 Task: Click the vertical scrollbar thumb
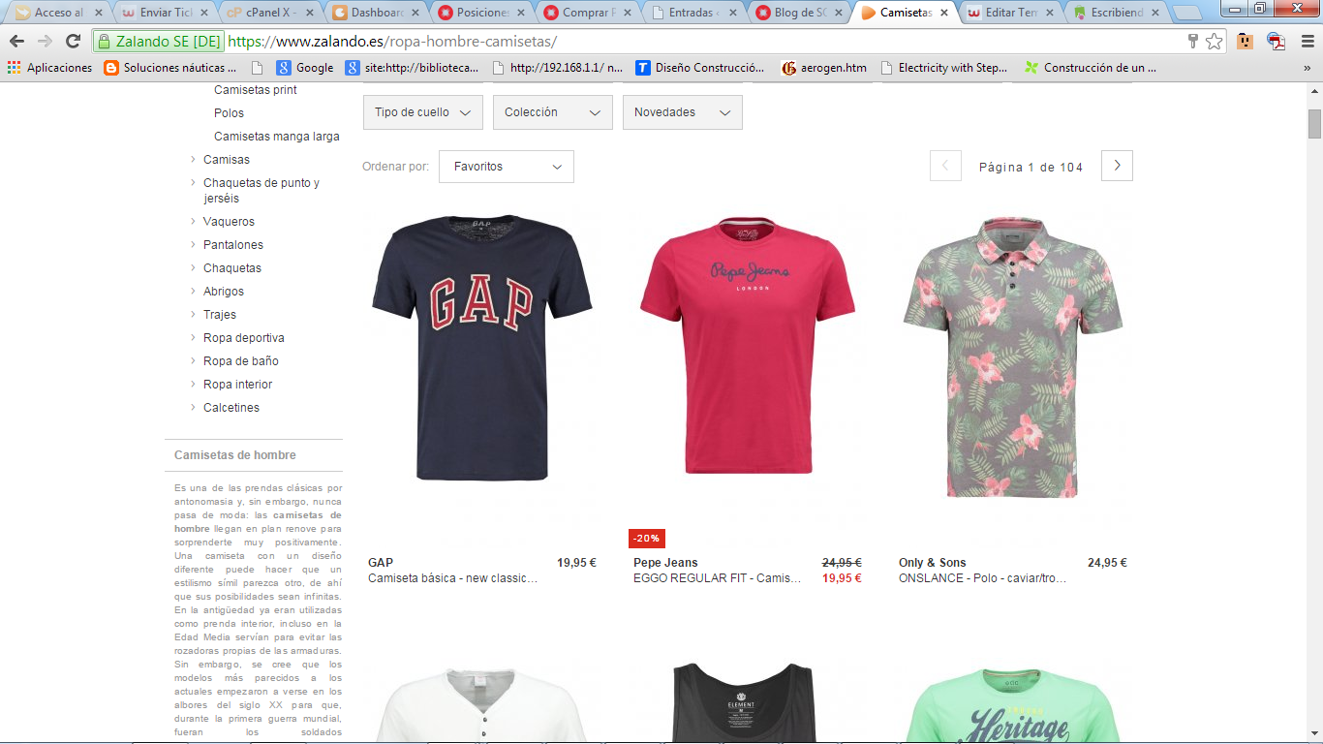pos(1314,124)
